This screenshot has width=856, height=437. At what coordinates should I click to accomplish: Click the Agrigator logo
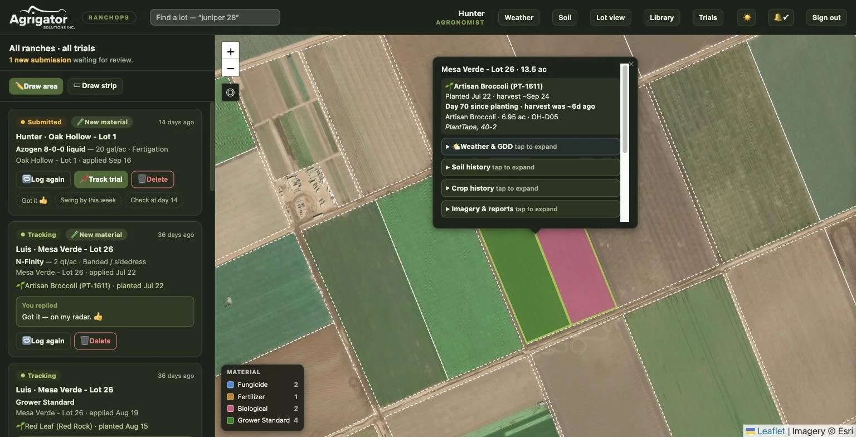(42, 17)
